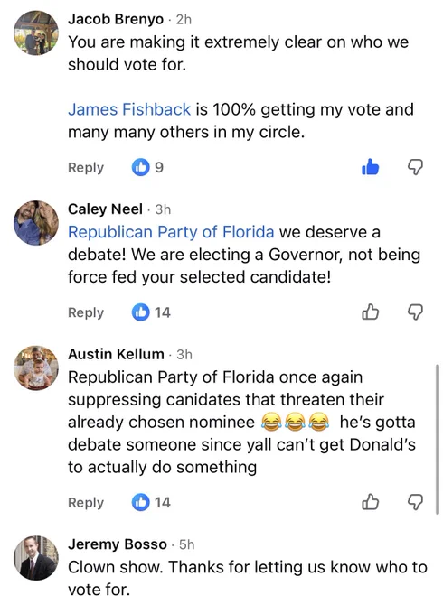View the 14 reactions on Caley Neel's comment

[151, 312]
